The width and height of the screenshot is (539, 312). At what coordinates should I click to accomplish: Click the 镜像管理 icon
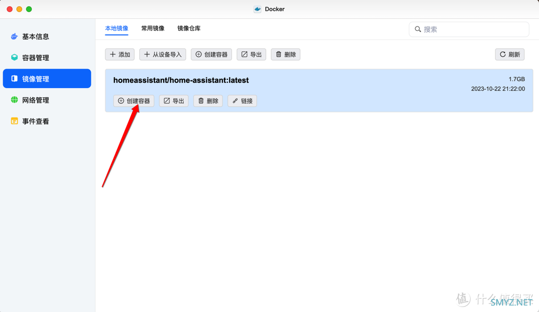tap(14, 79)
